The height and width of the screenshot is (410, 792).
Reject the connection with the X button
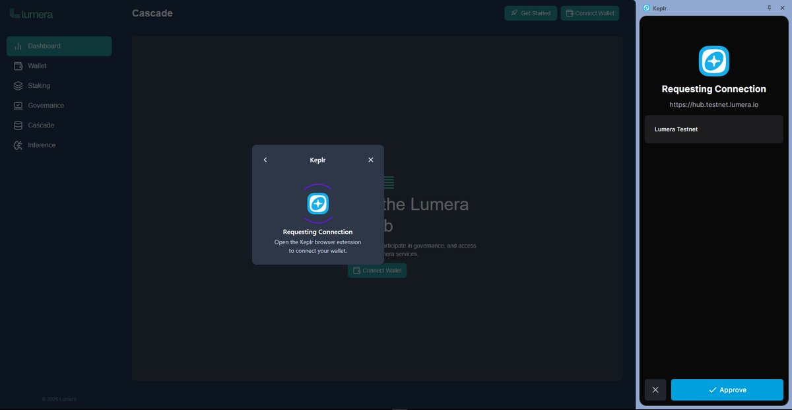[655, 390]
